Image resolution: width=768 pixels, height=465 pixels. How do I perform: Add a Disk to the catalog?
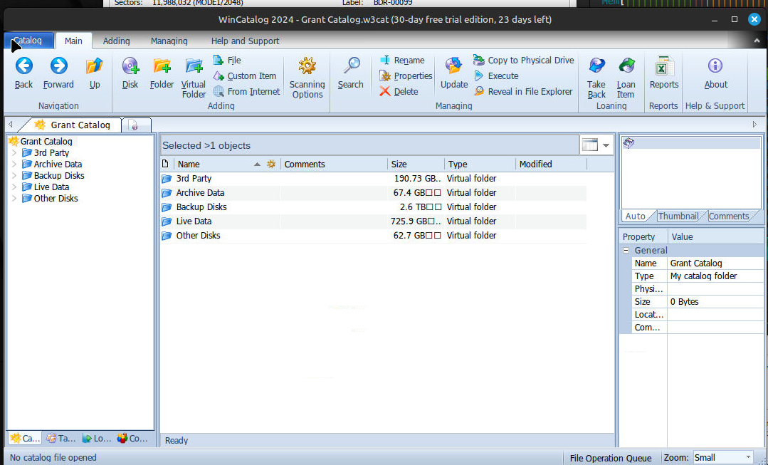pyautogui.click(x=130, y=73)
